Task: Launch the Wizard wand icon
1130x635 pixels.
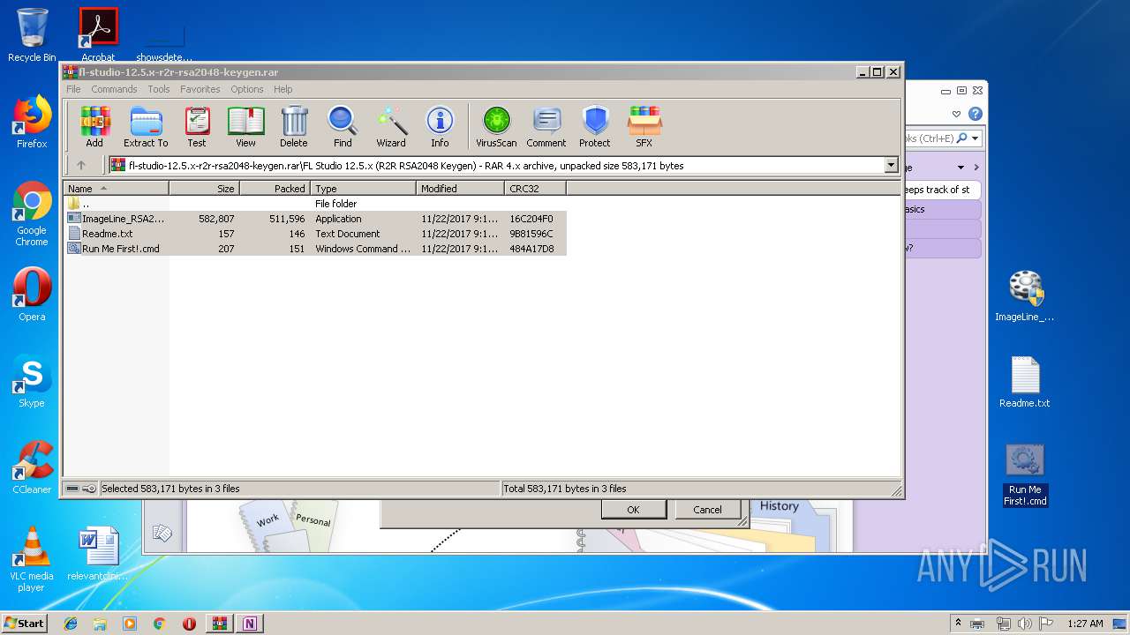Action: pos(391,127)
